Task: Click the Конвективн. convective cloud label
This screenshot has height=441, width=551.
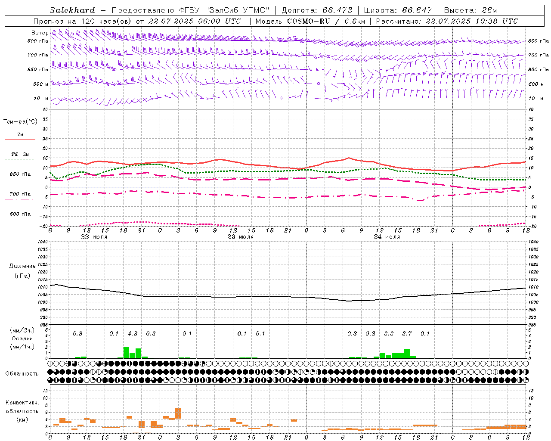Action: pos(22,403)
